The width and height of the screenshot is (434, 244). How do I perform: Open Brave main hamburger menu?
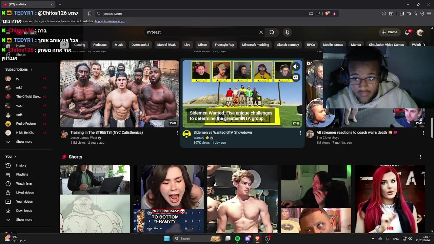click(x=429, y=14)
